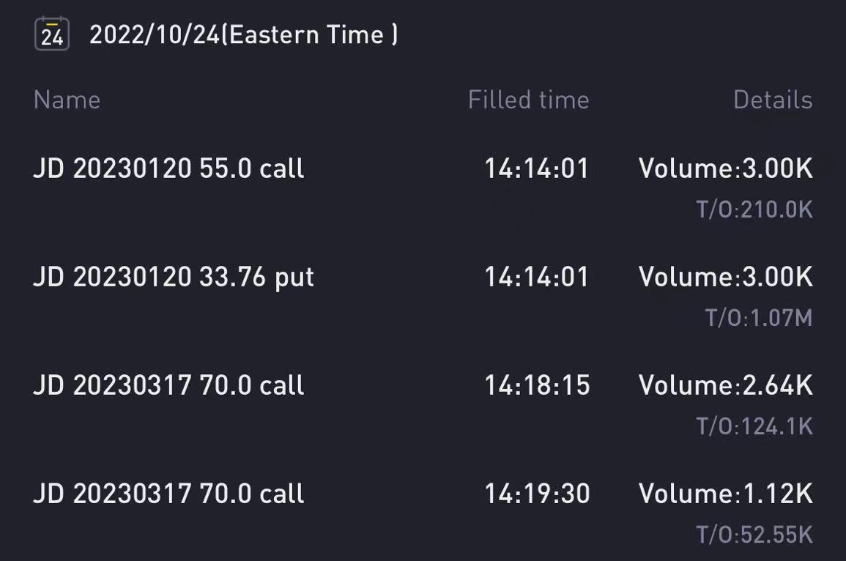This screenshot has height=561, width=846.
Task: Open JD 20230120 33.76 put option
Action: click(x=174, y=278)
